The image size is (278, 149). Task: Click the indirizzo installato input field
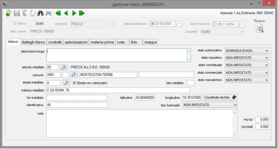118,90
